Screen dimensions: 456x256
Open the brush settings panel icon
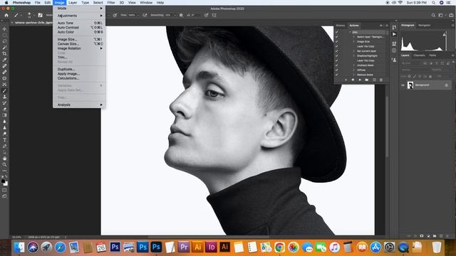40,15
